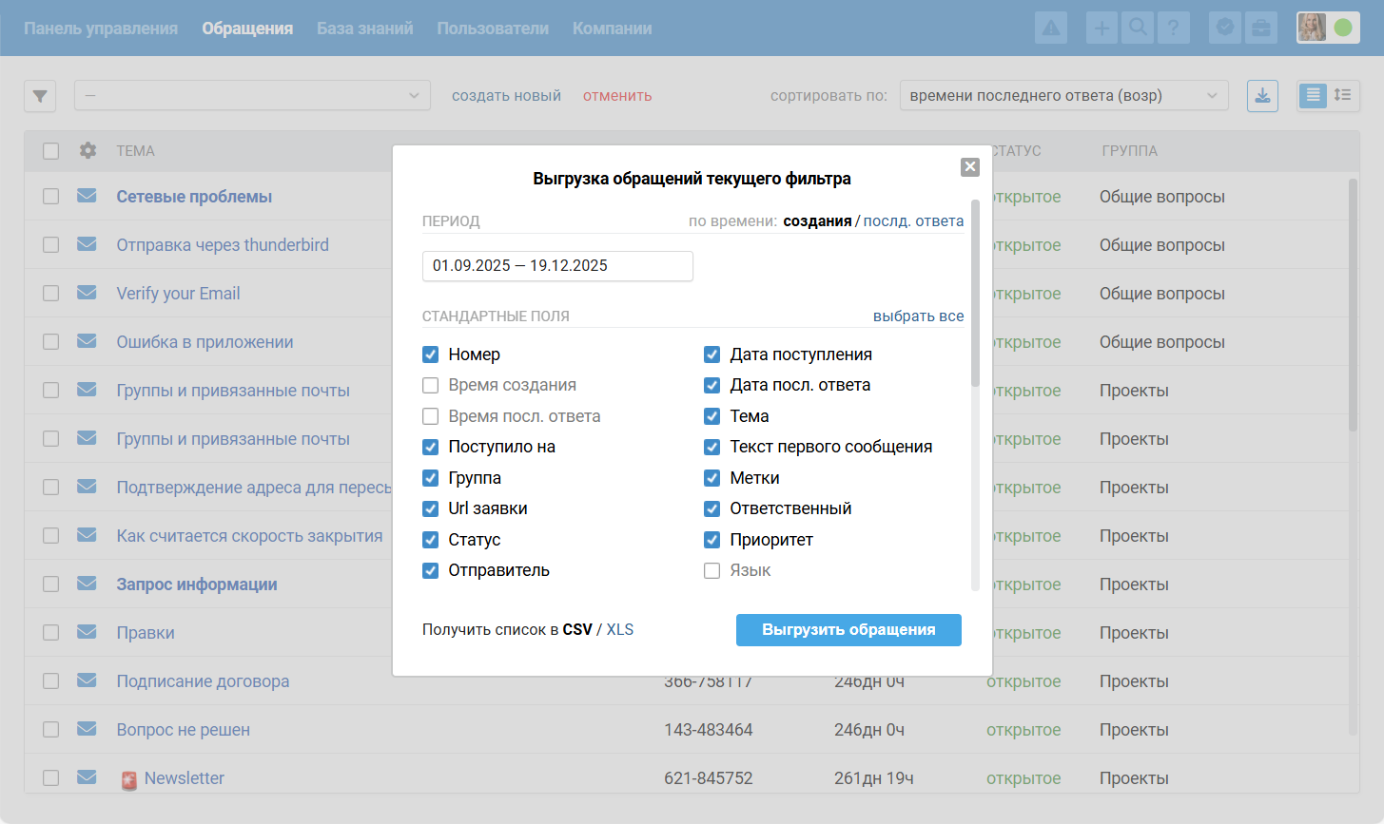Enable the Время создания checkbox

click(431, 385)
